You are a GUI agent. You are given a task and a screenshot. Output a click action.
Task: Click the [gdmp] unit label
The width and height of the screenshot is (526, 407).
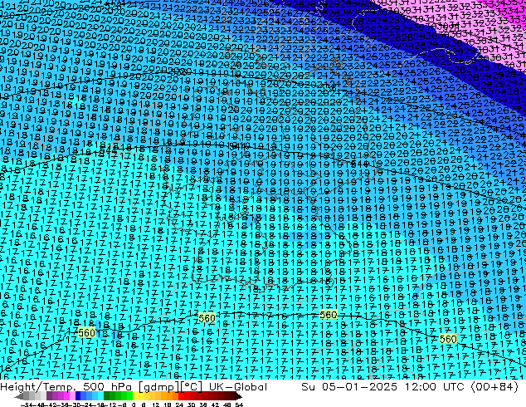pyautogui.click(x=159, y=387)
